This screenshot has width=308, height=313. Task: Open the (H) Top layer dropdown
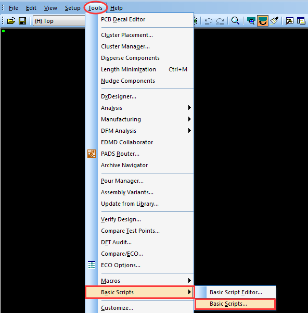[59, 21]
